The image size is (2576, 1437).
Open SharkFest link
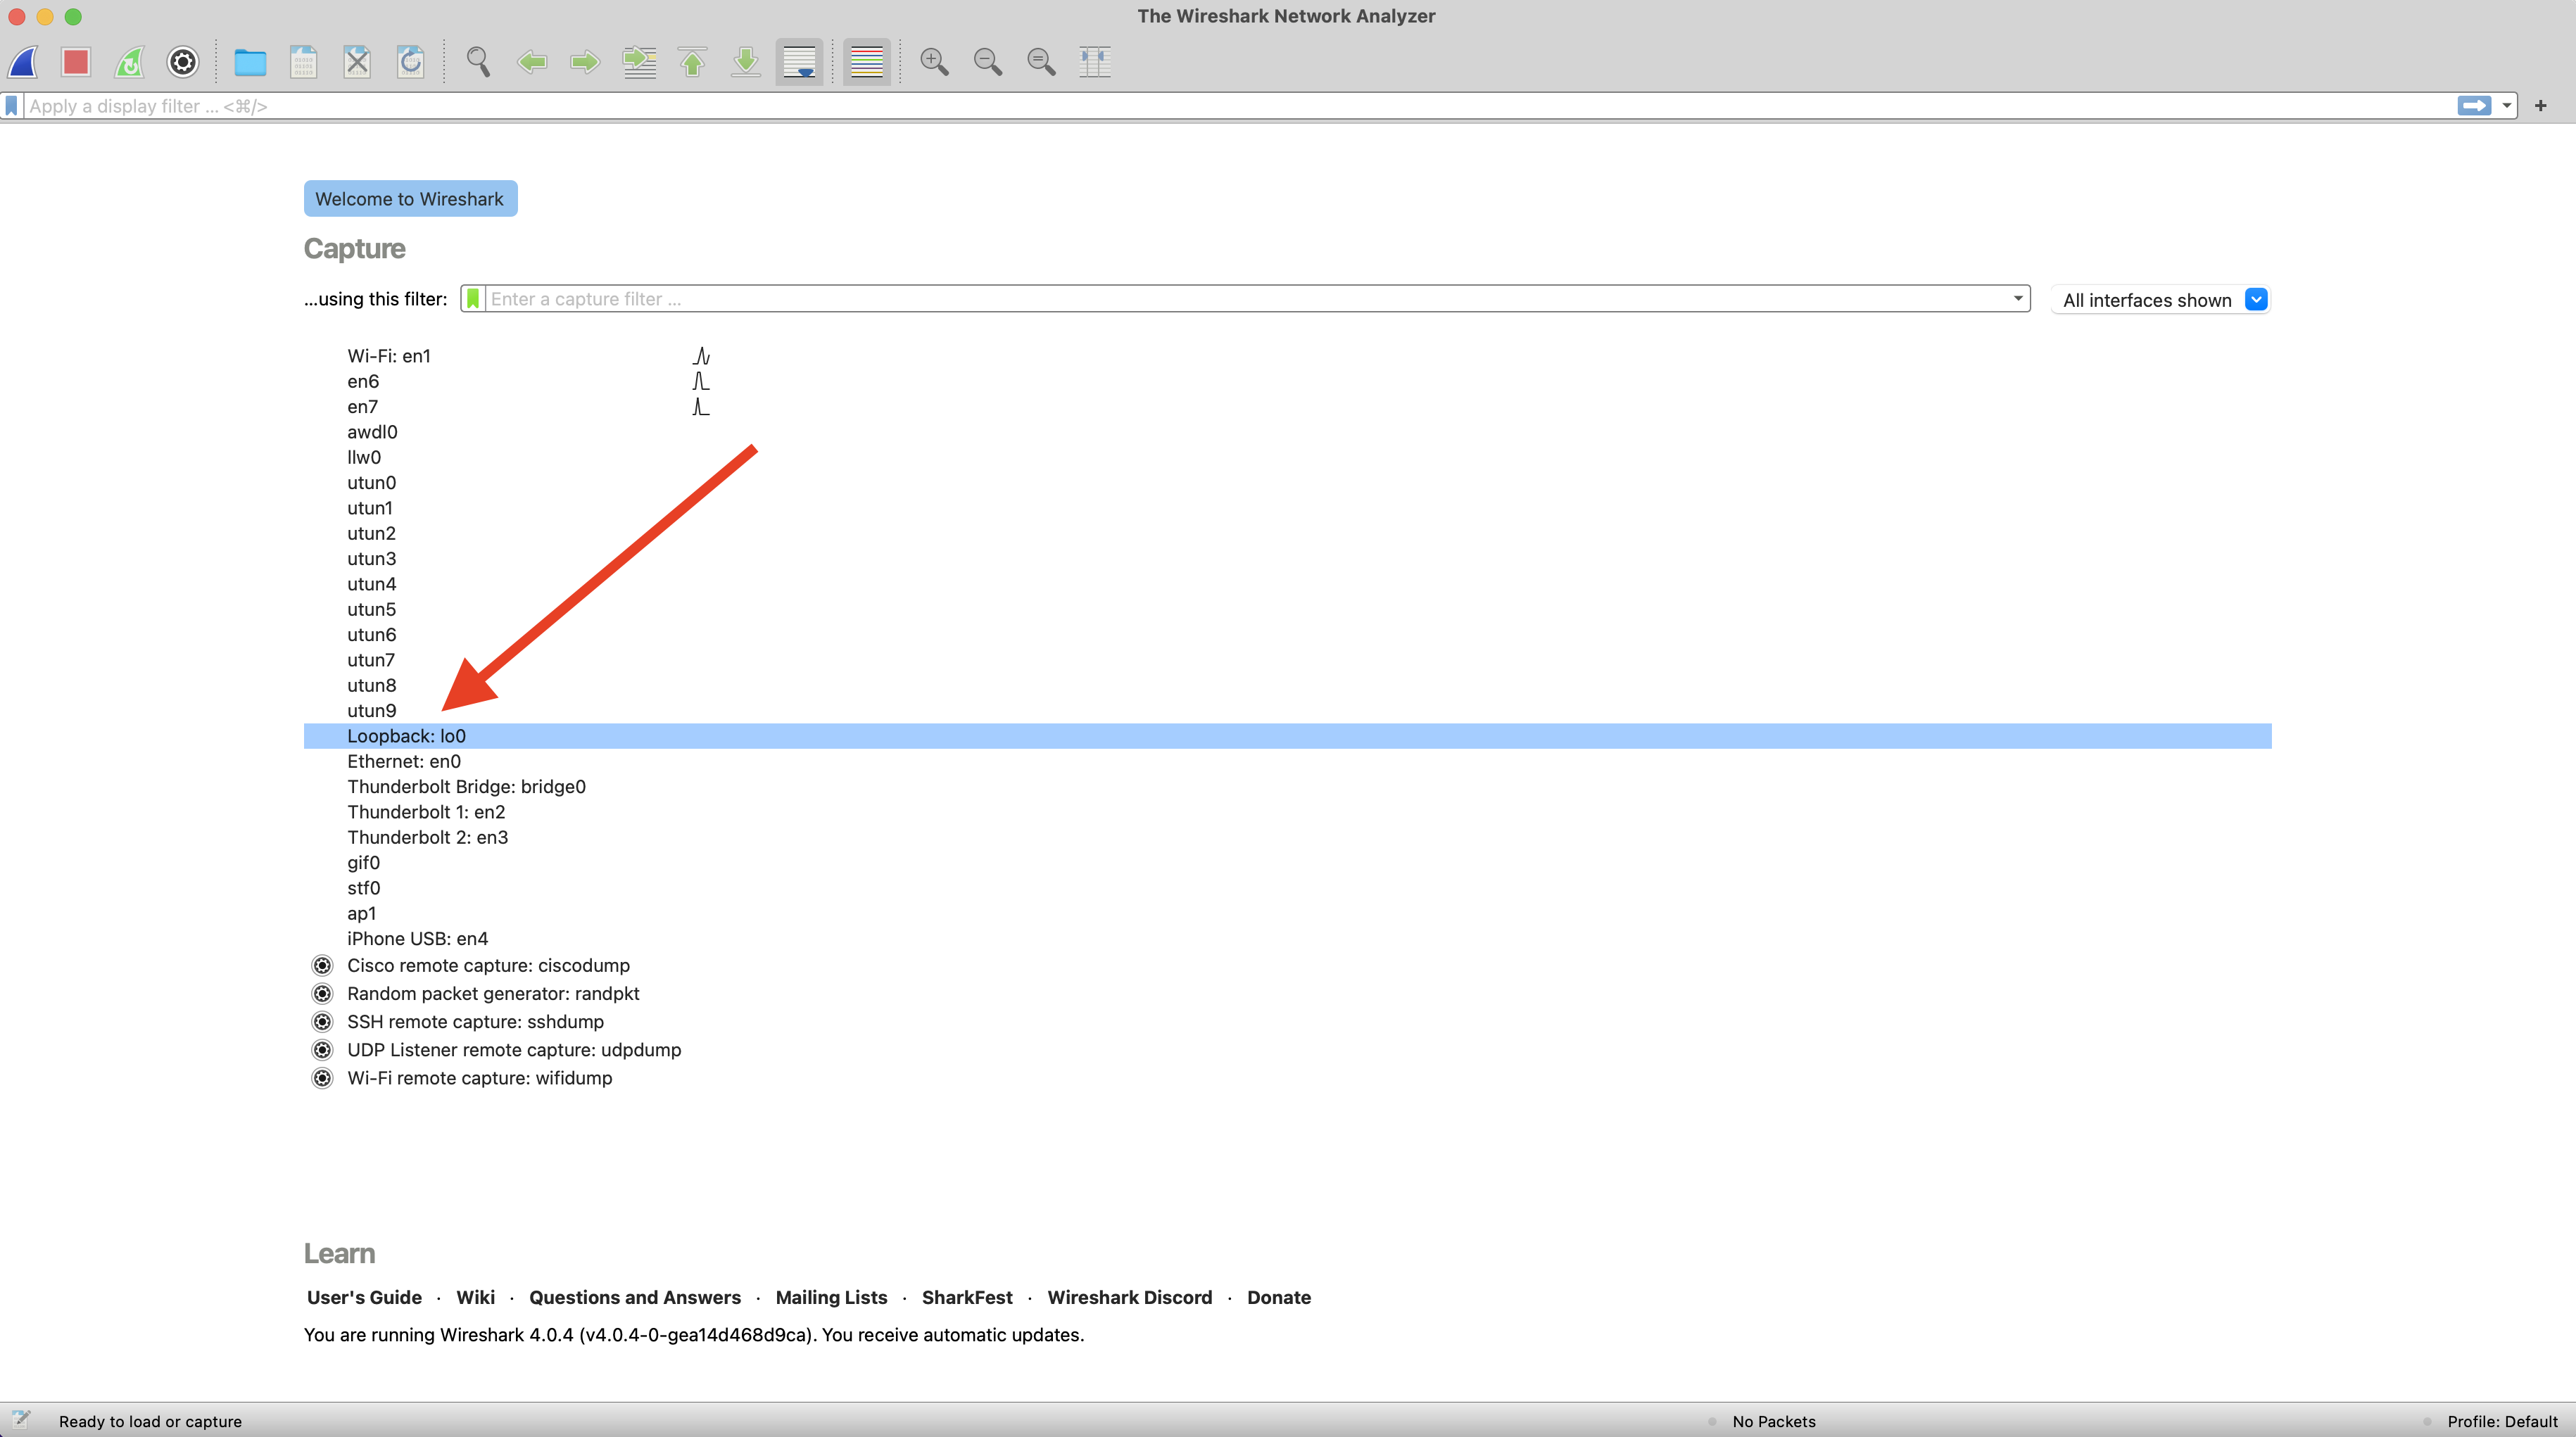[967, 1297]
